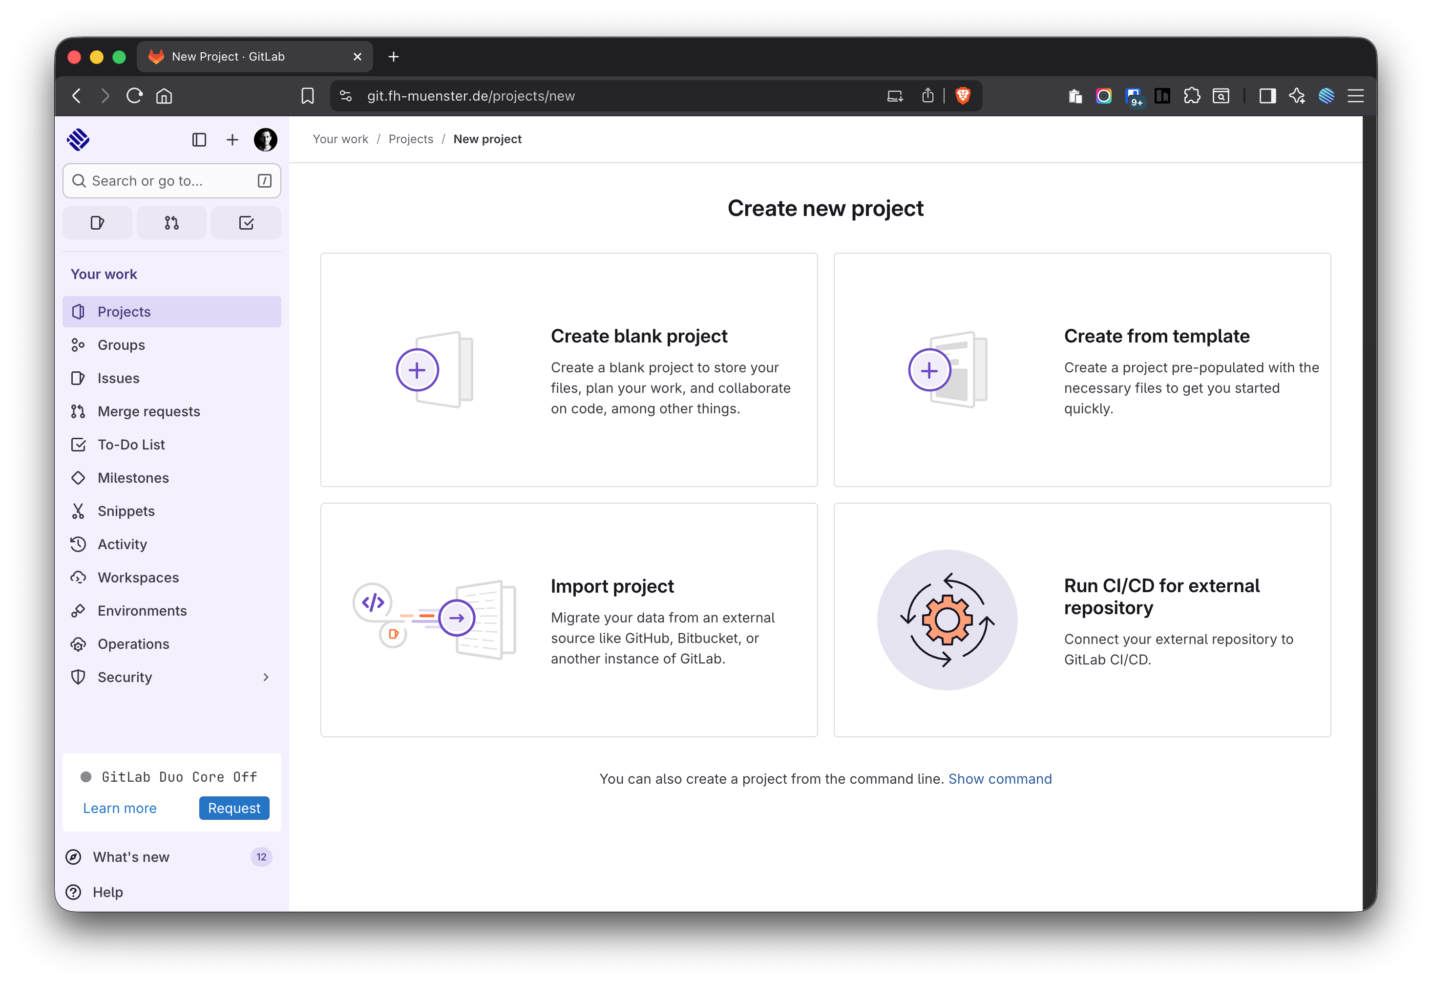Open the user avatar menu
1432x984 pixels.
click(266, 140)
